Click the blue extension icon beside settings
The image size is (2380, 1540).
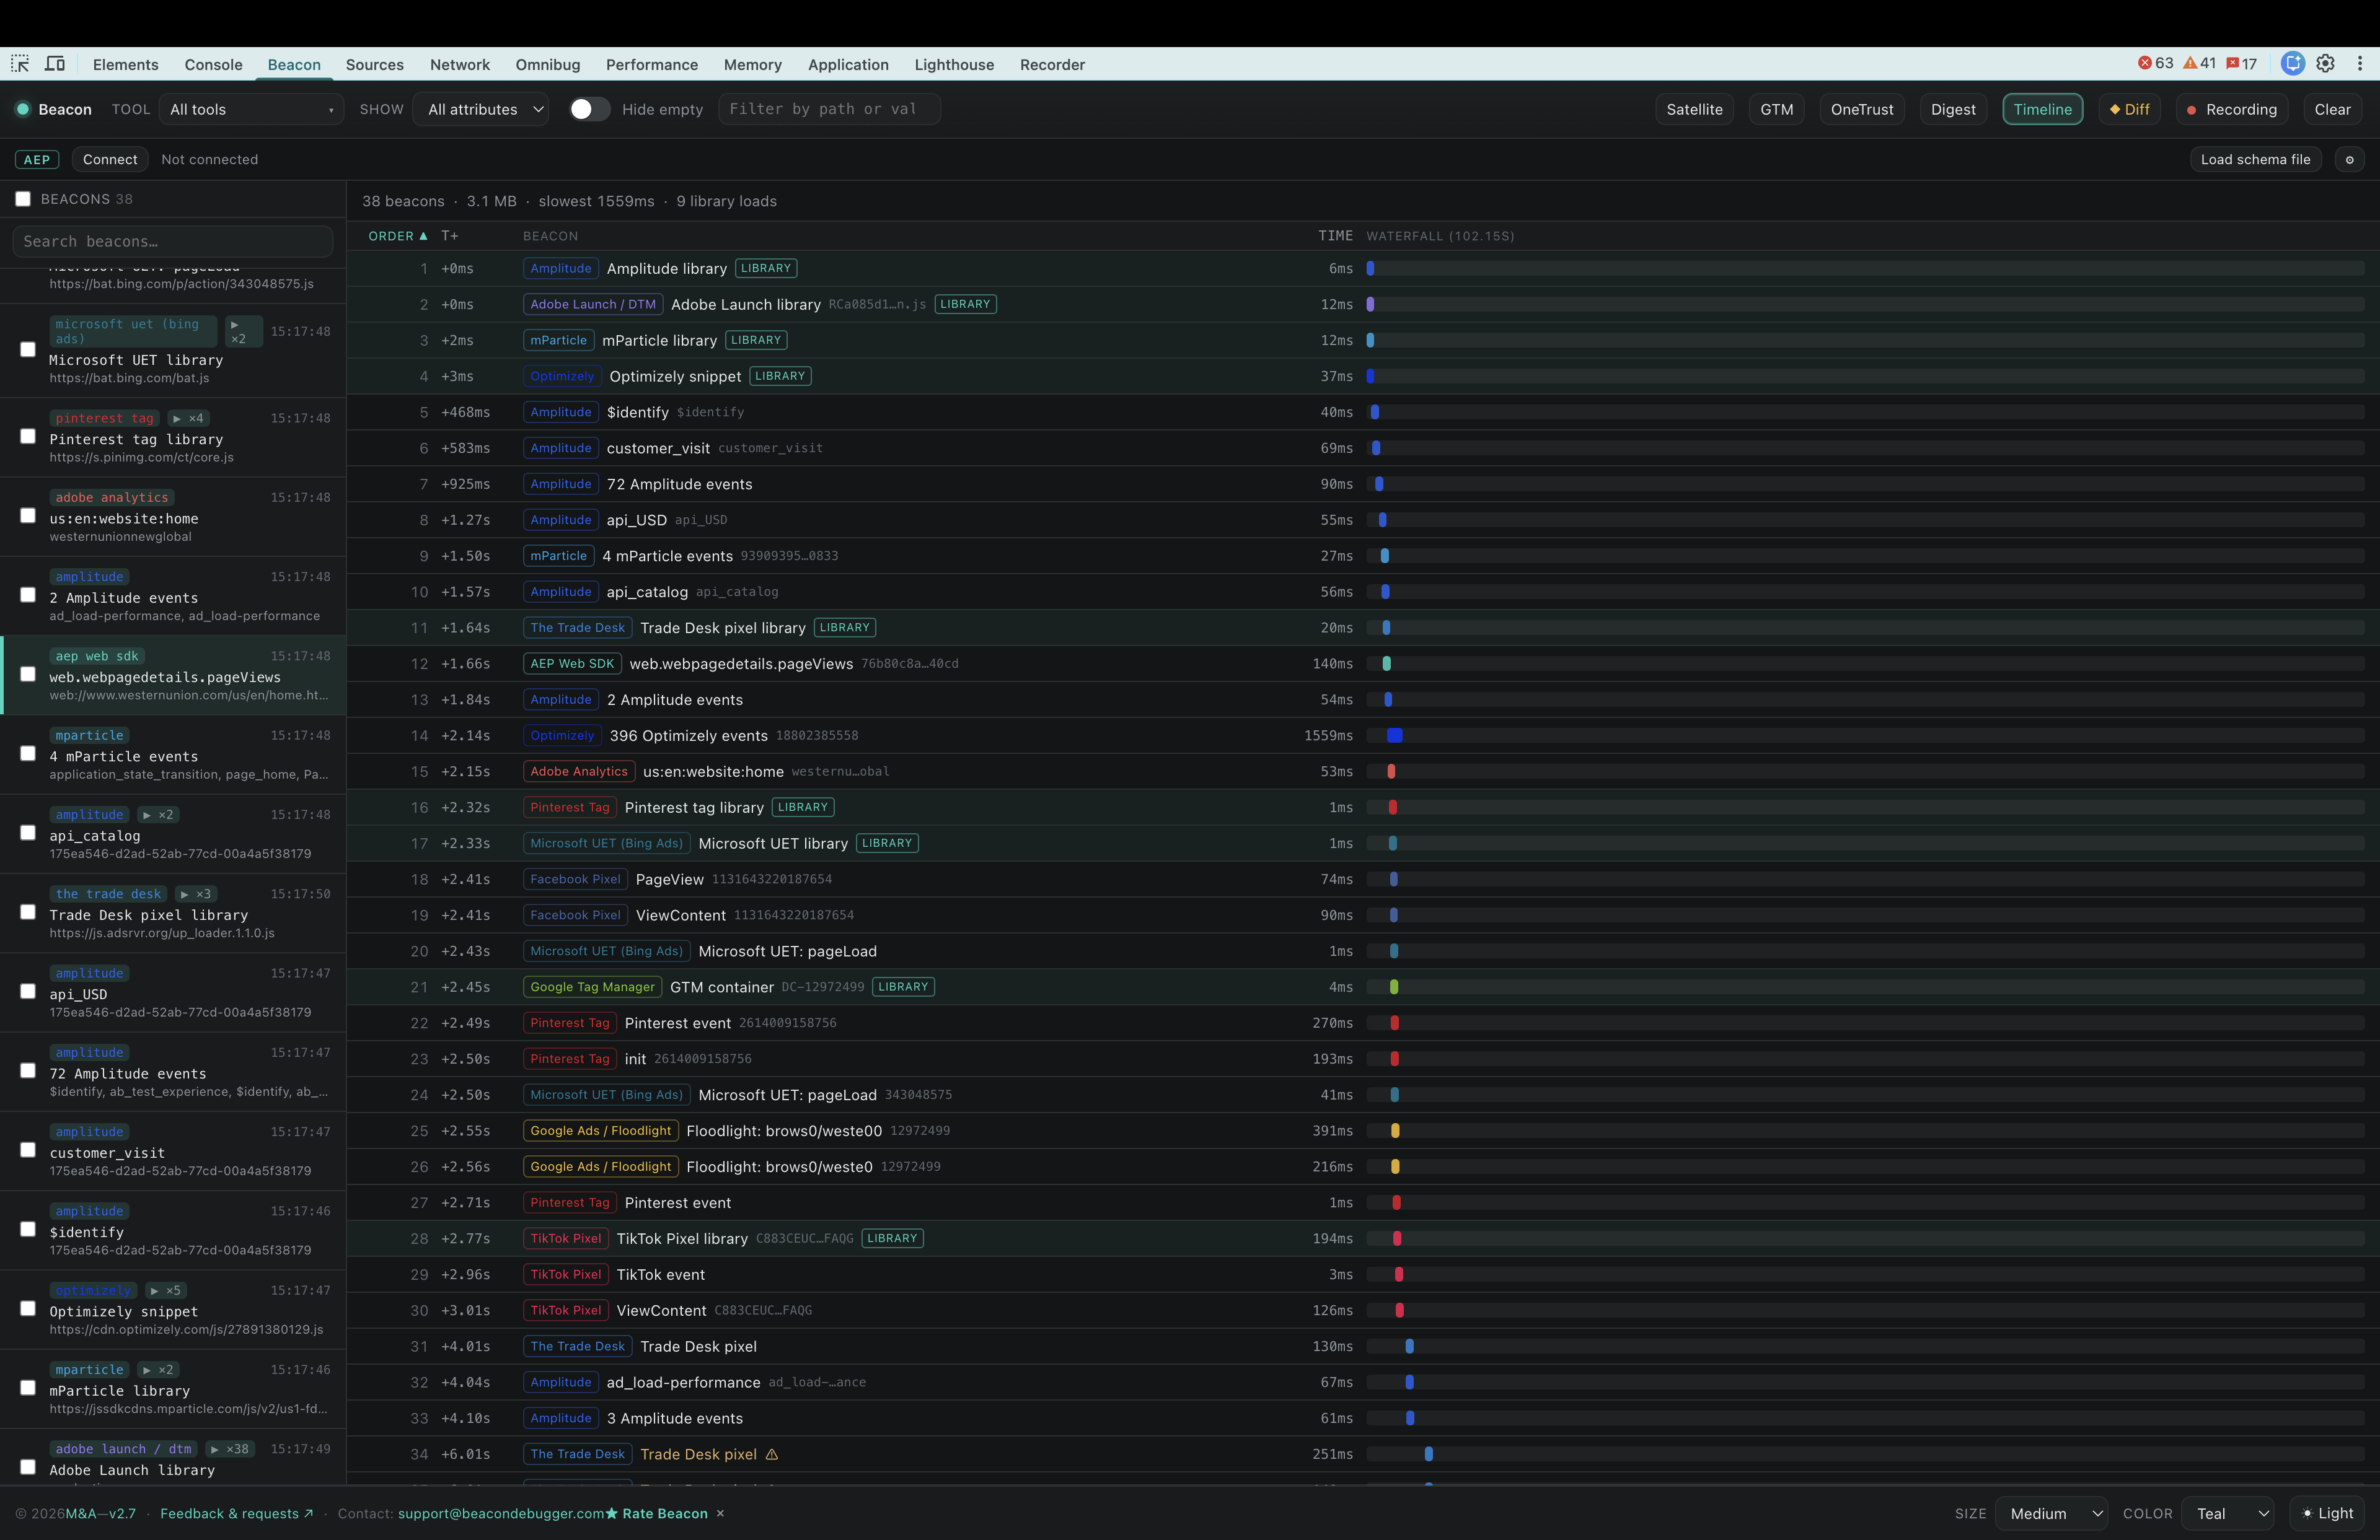pos(2293,64)
